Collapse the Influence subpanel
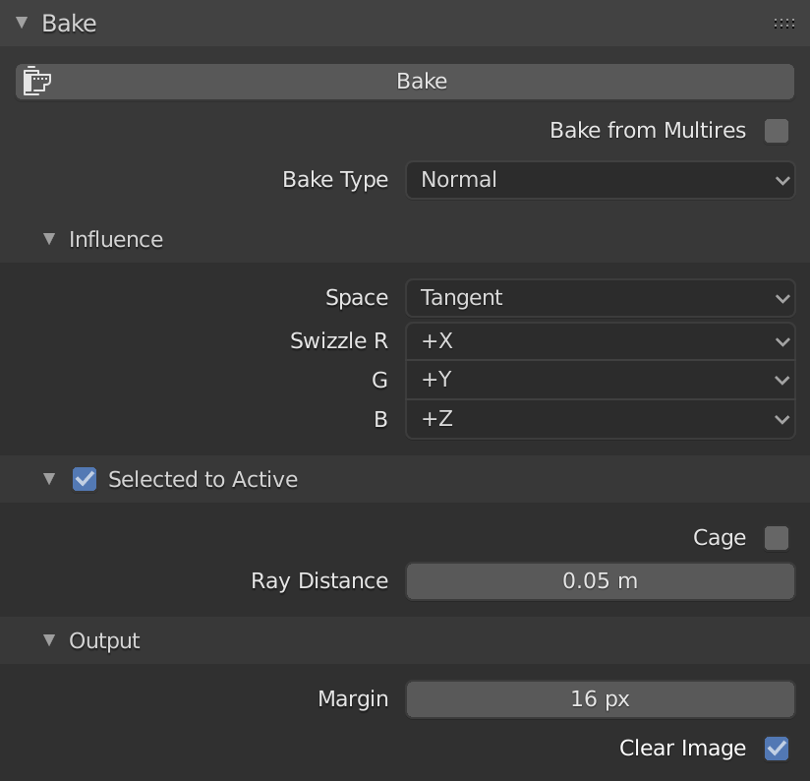The image size is (810, 781). pos(49,239)
